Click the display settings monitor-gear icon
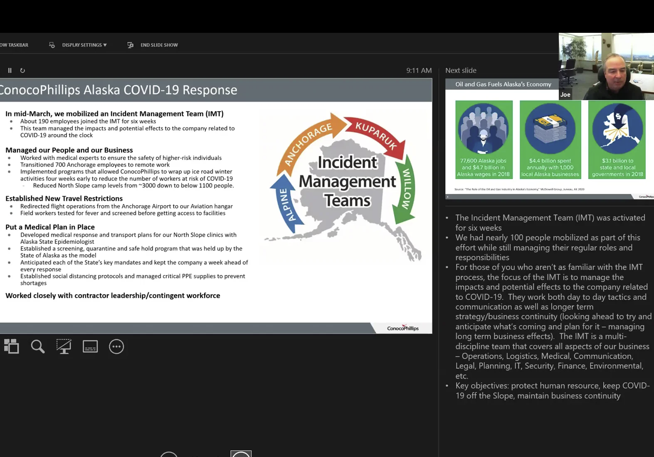 tap(52, 45)
